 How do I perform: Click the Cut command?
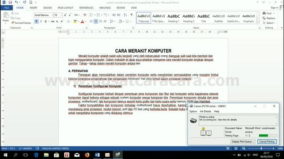[15, 13]
